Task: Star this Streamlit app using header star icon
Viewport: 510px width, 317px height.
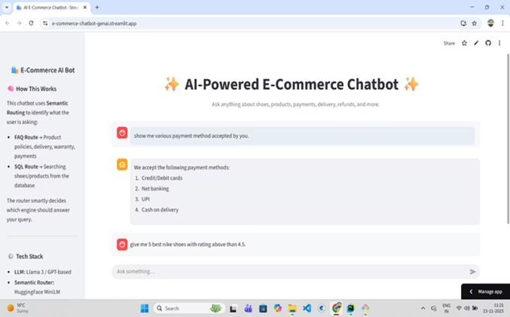Action: click(464, 43)
